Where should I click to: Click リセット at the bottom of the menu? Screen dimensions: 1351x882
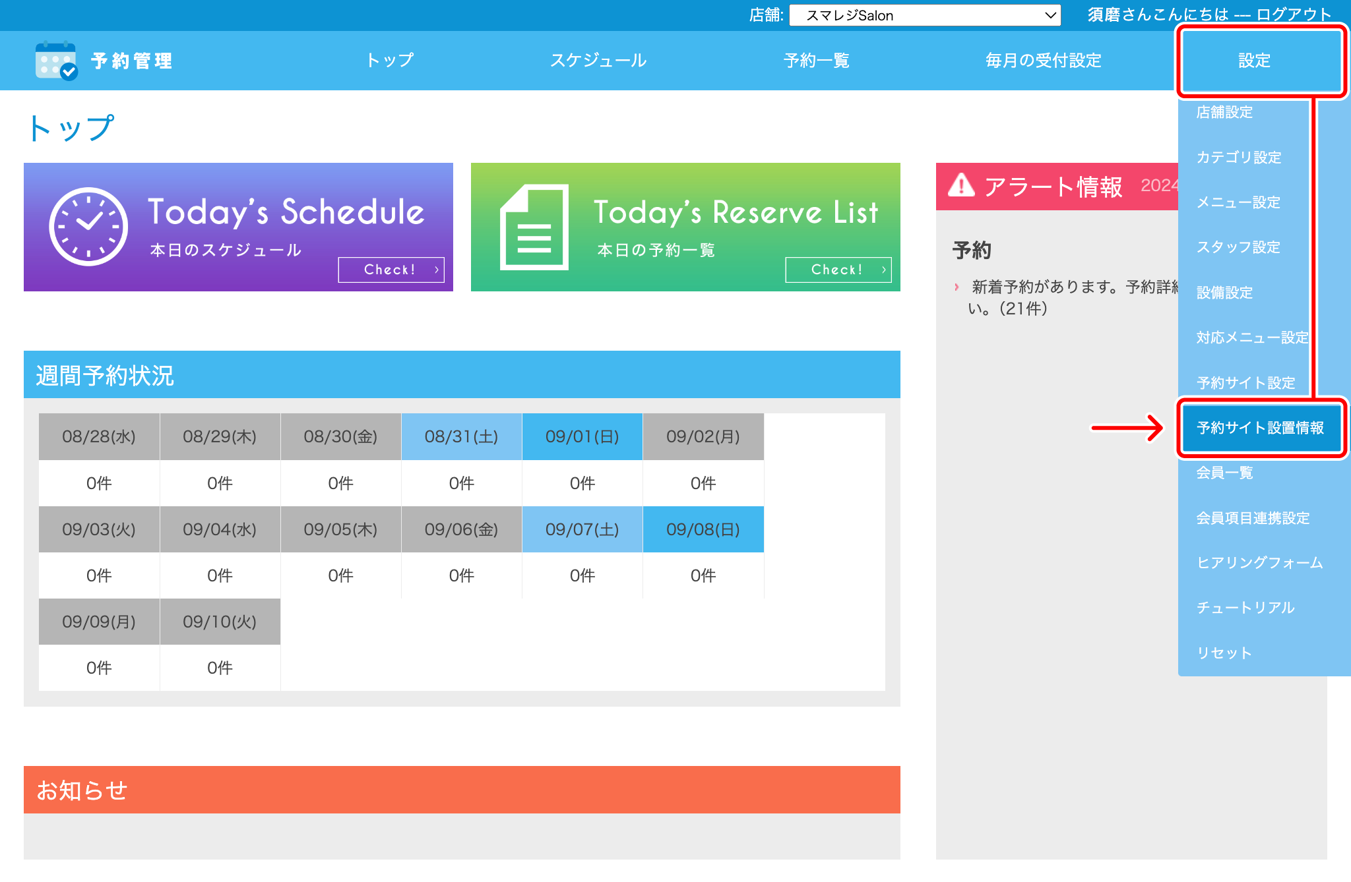(1224, 653)
